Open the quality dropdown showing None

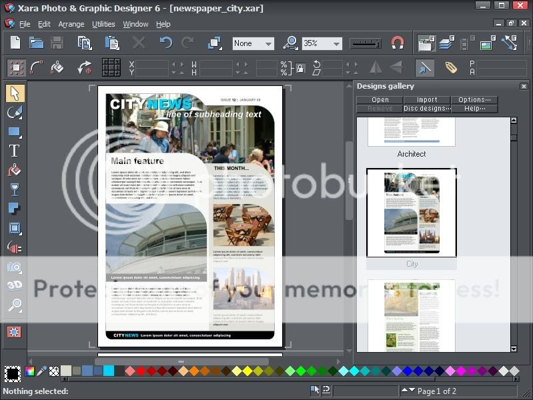[x=253, y=43]
